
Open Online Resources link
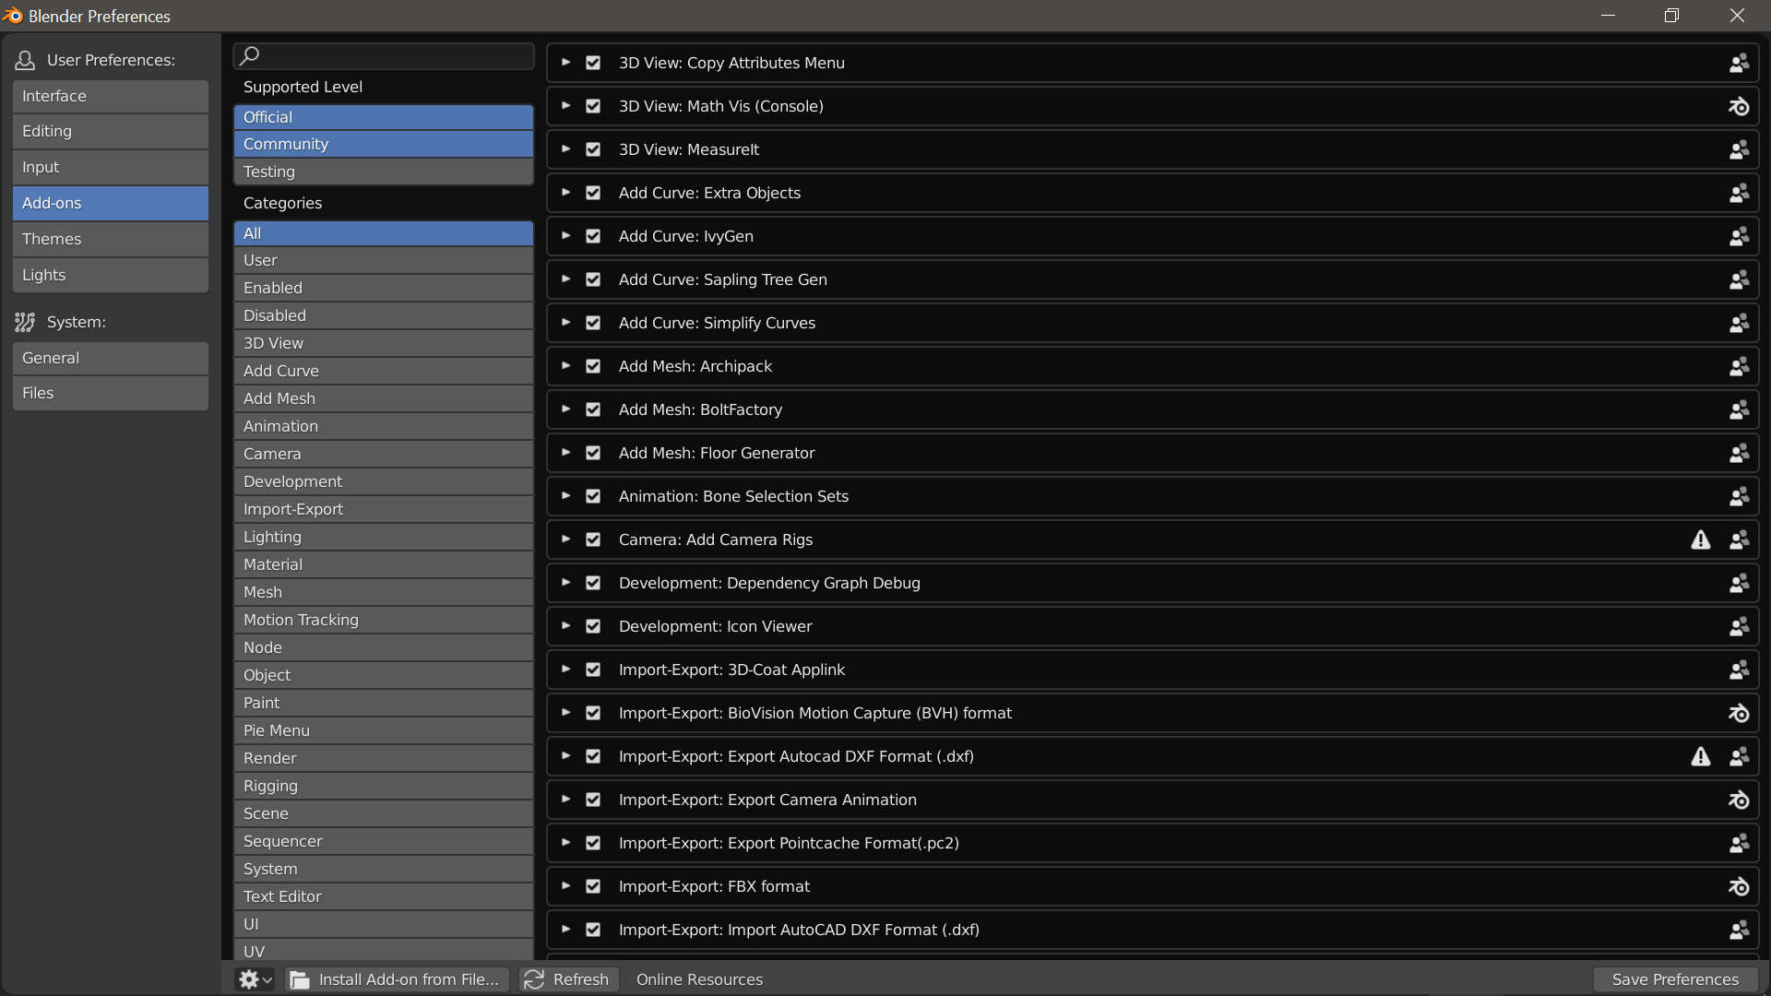point(699,979)
